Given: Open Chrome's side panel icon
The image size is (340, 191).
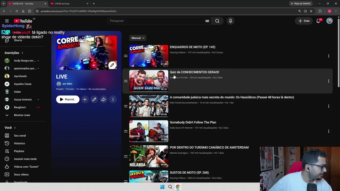Looking at the screenshot, I should click(29, 11).
